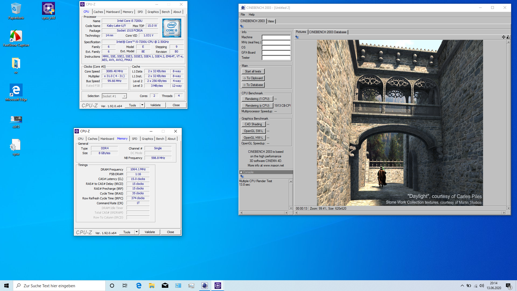Switch to CINEBENCH via its taskbar icon
The width and height of the screenshot is (517, 291).
click(205, 286)
